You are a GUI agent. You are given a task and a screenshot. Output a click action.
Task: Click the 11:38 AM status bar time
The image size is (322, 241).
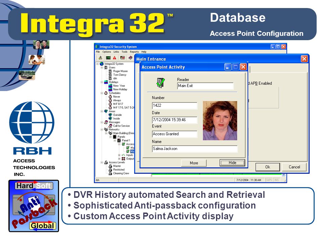(256, 180)
